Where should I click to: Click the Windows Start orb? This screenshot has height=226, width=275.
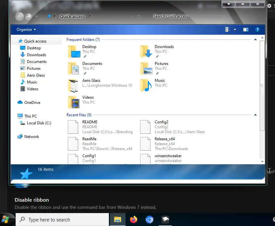click(5, 220)
